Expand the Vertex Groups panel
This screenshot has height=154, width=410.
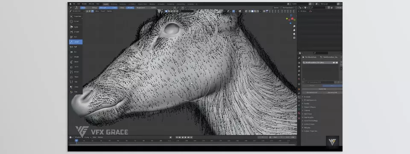tap(309, 124)
